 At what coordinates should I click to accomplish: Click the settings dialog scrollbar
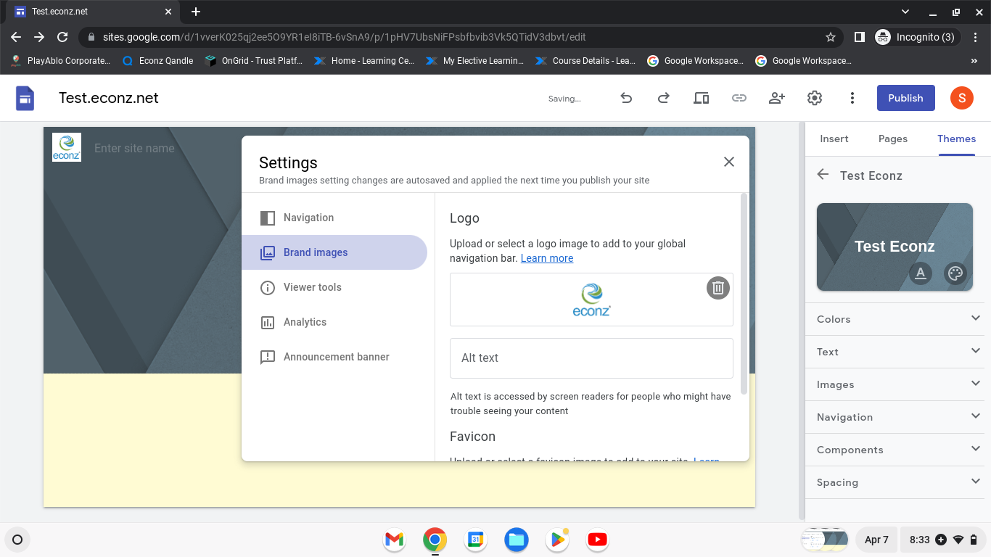(x=744, y=294)
